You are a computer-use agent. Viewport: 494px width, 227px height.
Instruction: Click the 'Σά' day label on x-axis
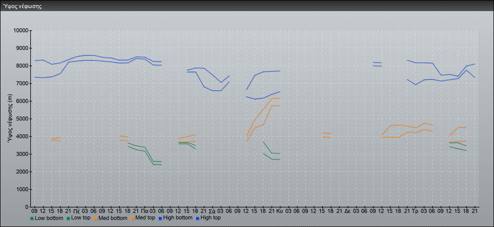[212, 211]
